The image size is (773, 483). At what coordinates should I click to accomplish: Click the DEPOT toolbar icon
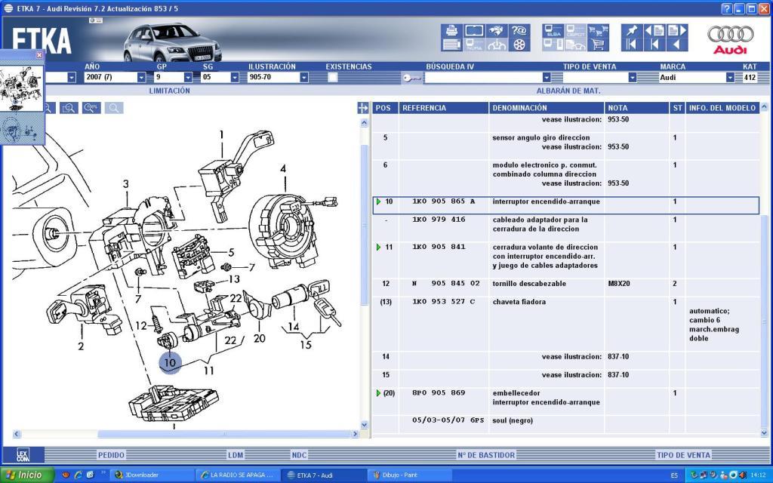pyautogui.click(x=575, y=30)
